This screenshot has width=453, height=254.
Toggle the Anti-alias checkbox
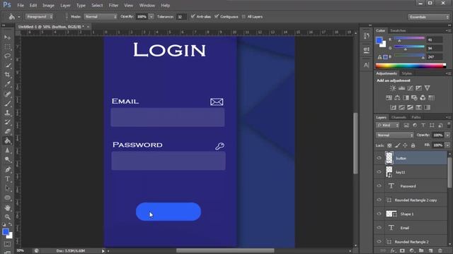pos(193,17)
